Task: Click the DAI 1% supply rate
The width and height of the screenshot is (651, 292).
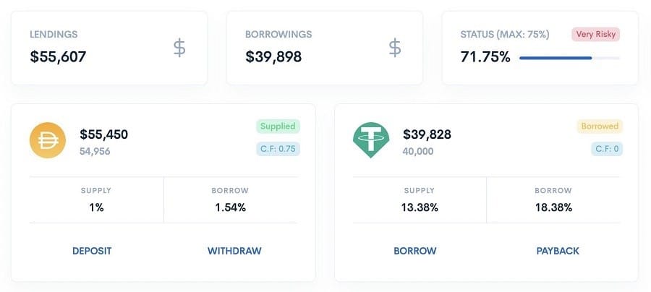Action: click(96, 207)
